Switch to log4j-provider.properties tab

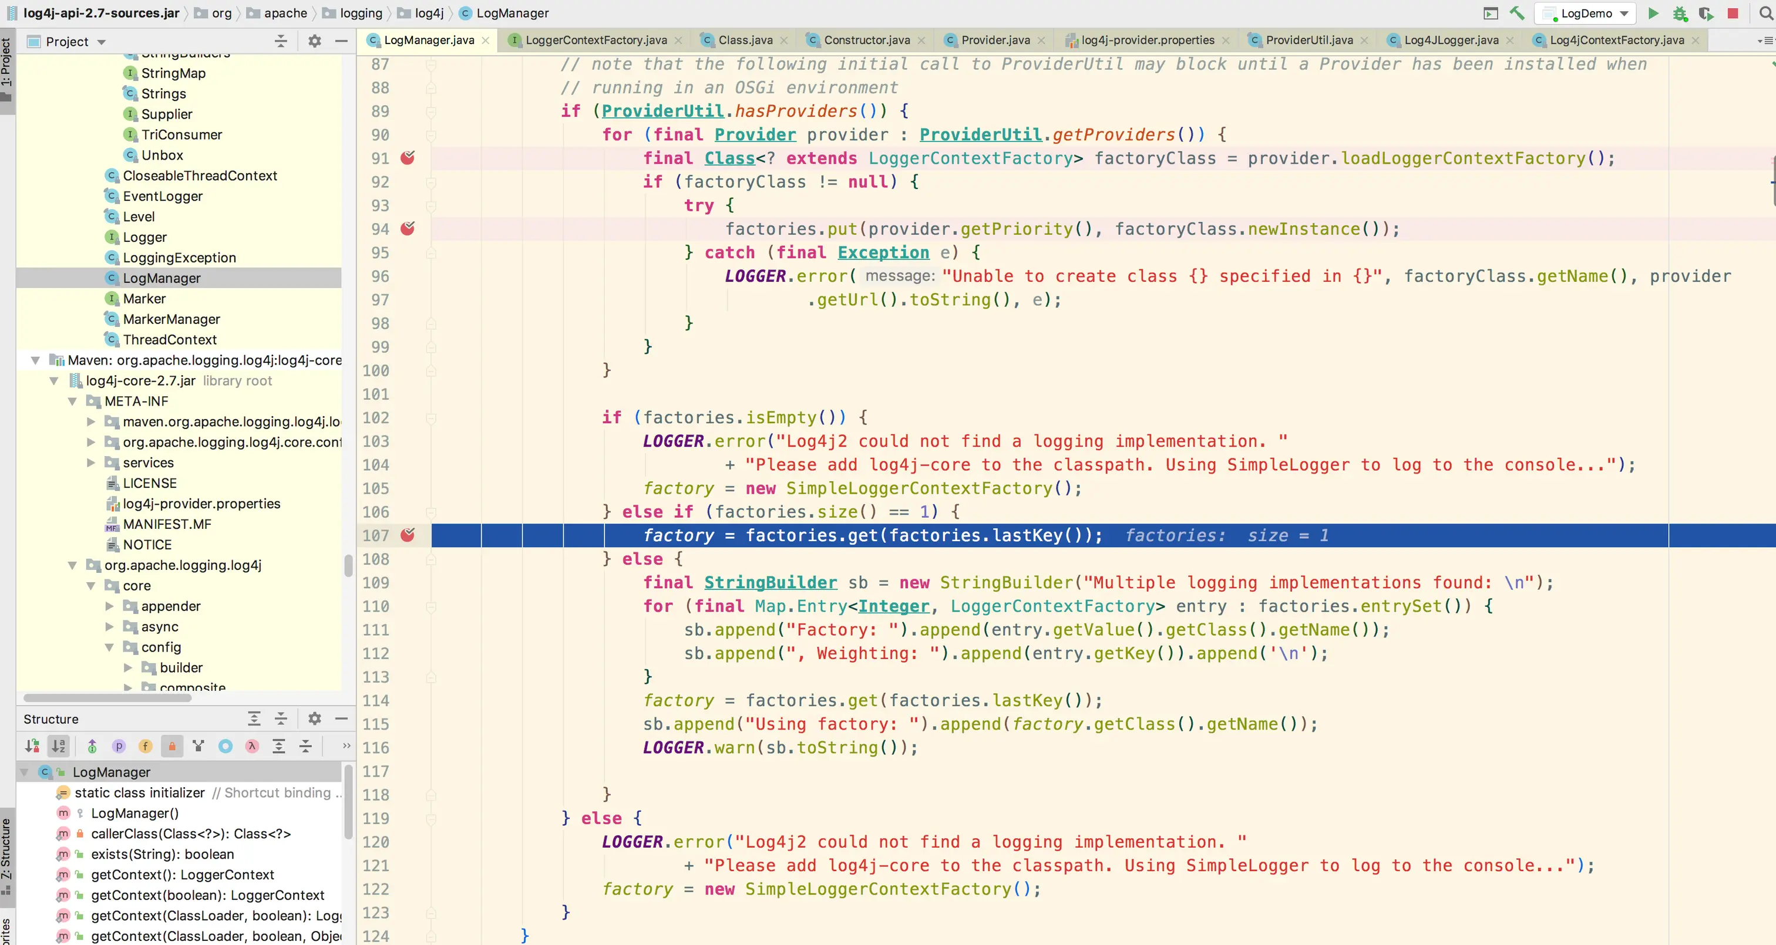1147,40
